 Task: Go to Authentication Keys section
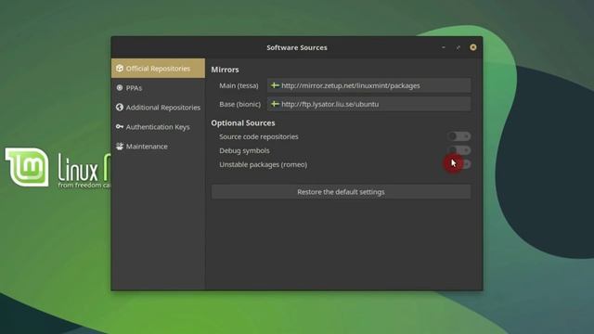point(158,127)
